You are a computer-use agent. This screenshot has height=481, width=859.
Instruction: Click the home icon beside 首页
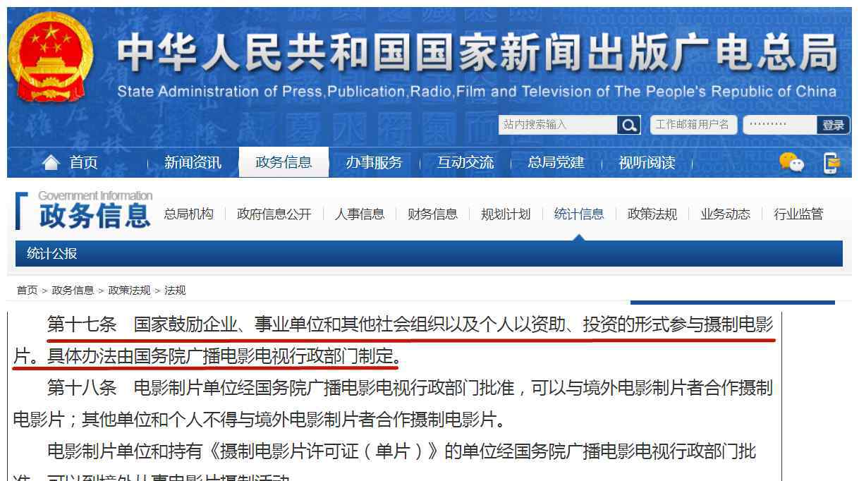51,163
